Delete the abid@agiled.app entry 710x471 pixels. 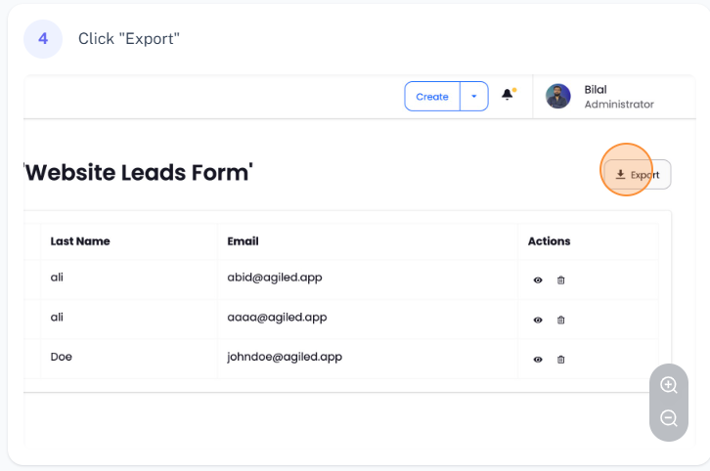click(560, 280)
